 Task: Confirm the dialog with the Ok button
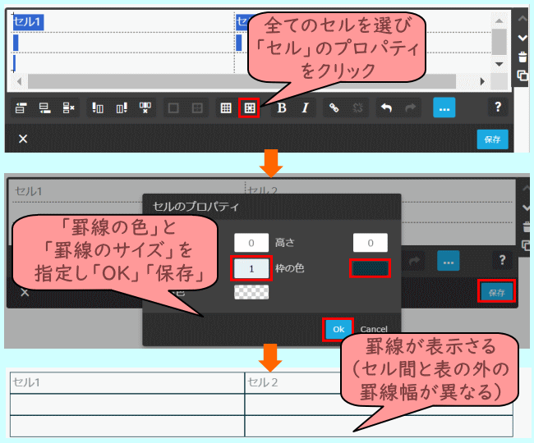pyautogui.click(x=338, y=329)
